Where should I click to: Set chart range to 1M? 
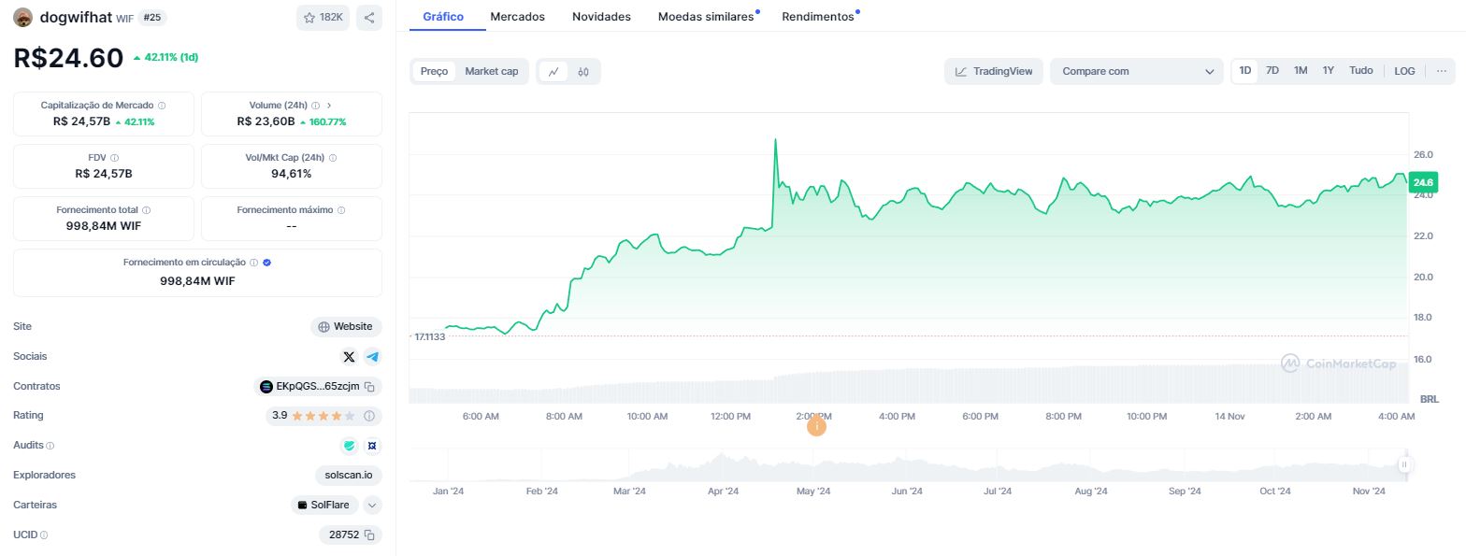tap(1301, 71)
